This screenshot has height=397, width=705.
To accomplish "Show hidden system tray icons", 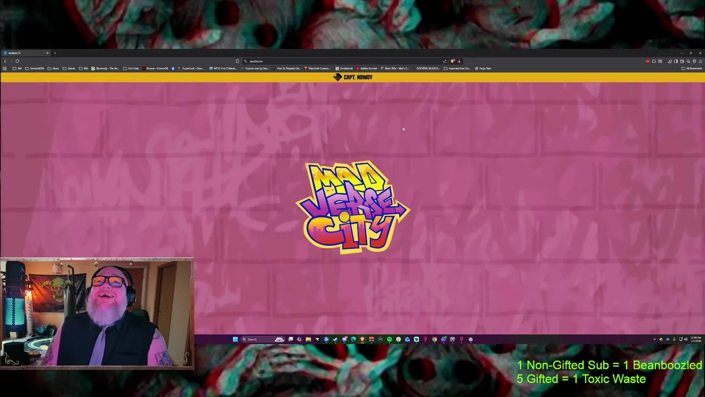I will [654, 339].
